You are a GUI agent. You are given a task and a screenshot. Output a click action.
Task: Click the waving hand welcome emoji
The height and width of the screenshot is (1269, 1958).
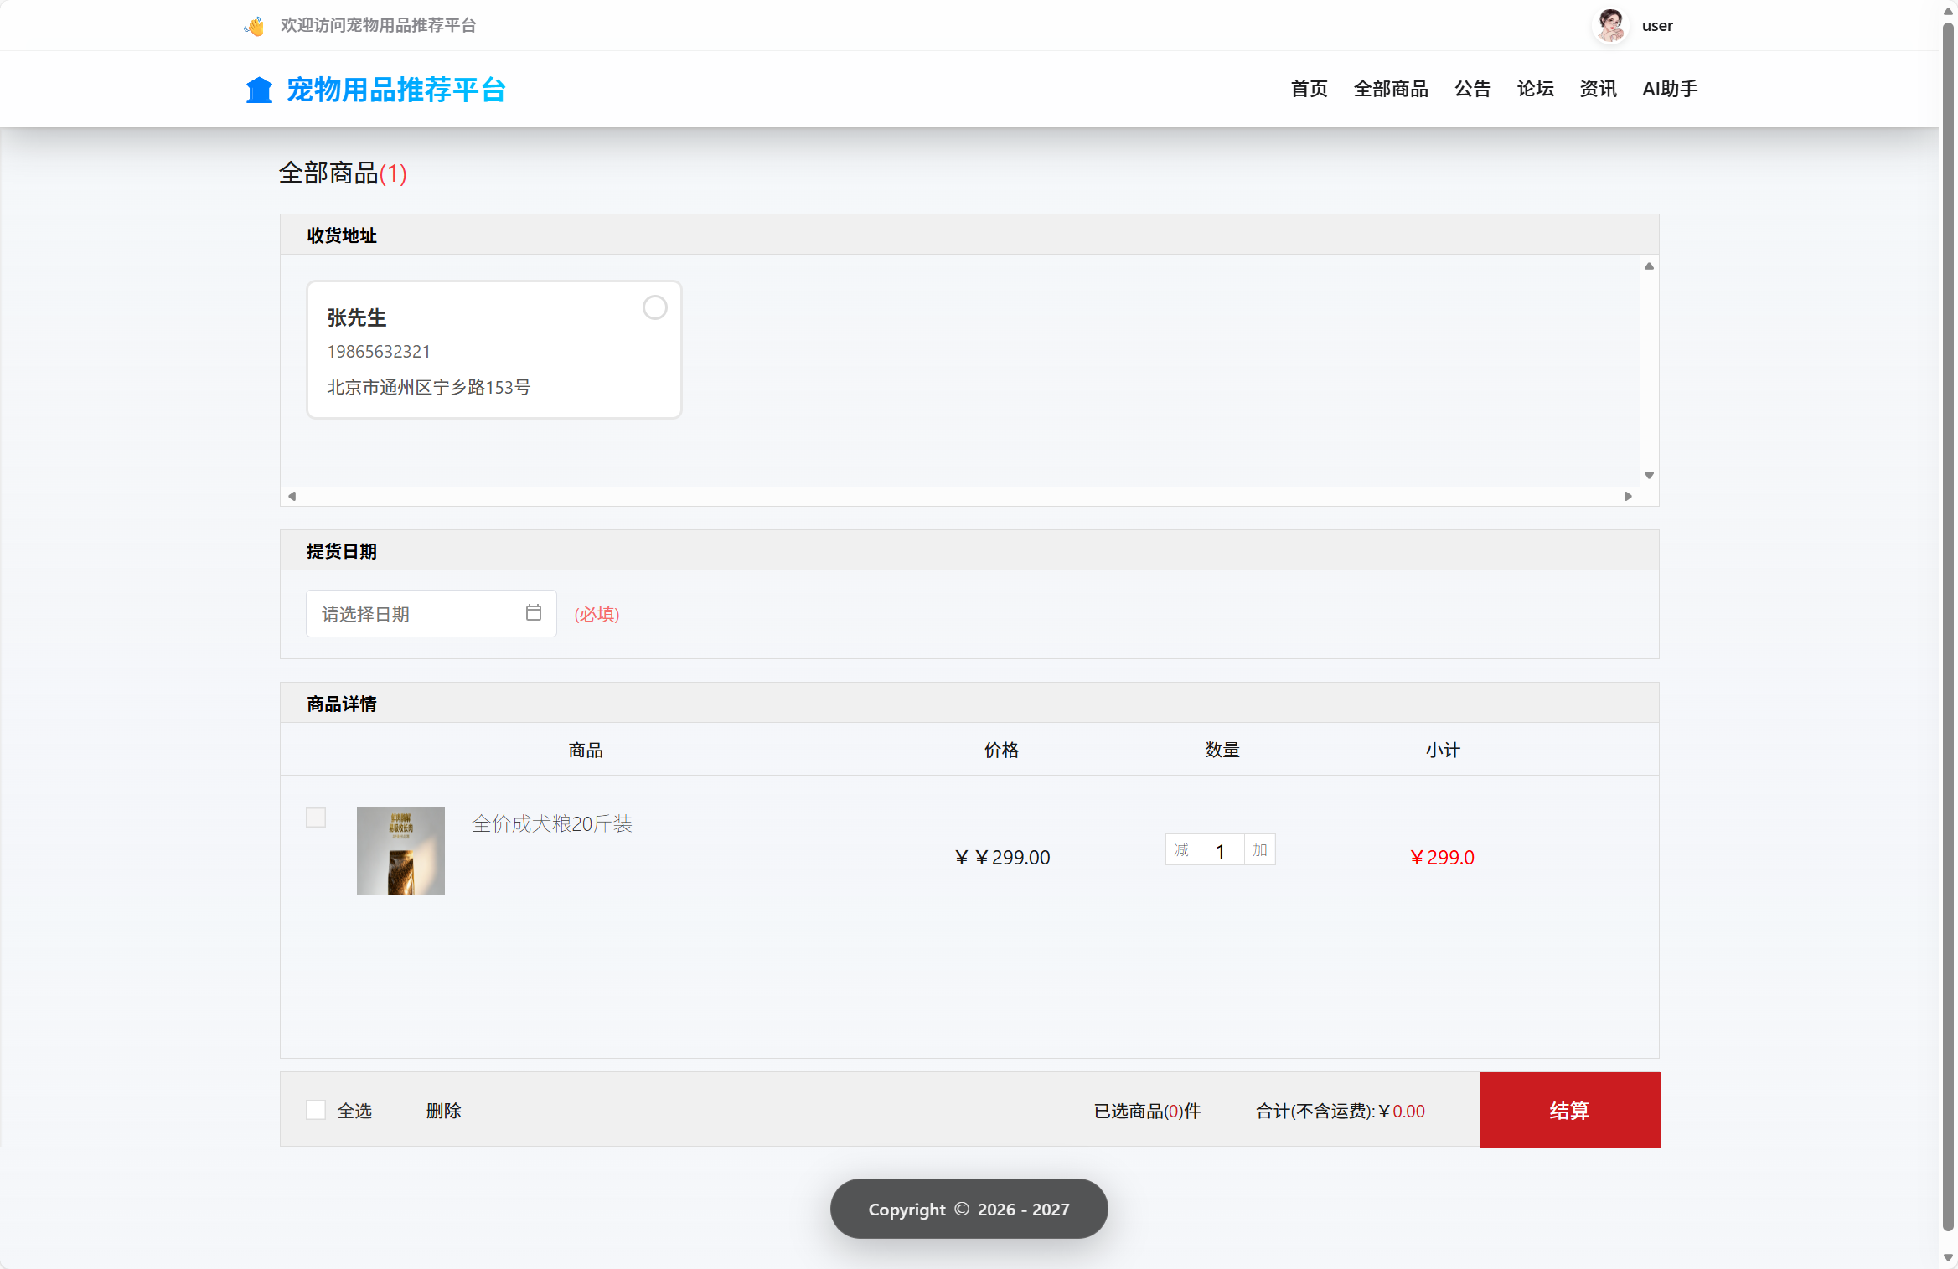point(252,25)
